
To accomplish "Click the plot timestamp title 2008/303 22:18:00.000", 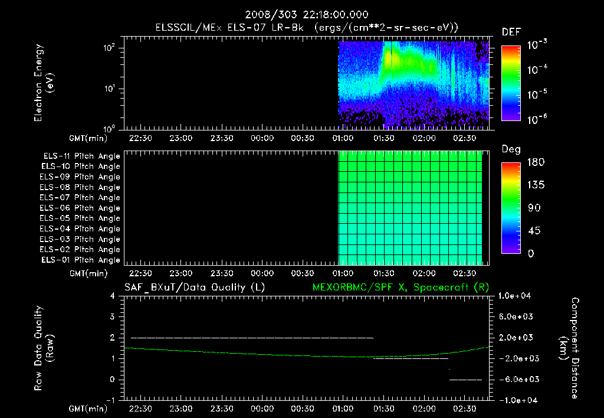I will 307,15.
